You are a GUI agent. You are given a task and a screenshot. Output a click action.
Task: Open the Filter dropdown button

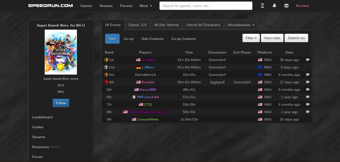coord(251,38)
